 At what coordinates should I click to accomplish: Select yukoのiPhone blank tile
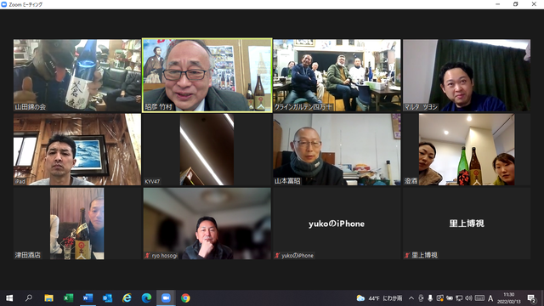tap(337, 224)
